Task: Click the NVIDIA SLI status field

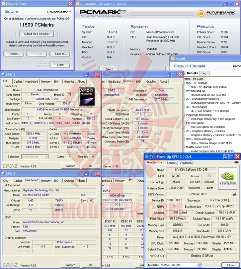Action: (202, 256)
